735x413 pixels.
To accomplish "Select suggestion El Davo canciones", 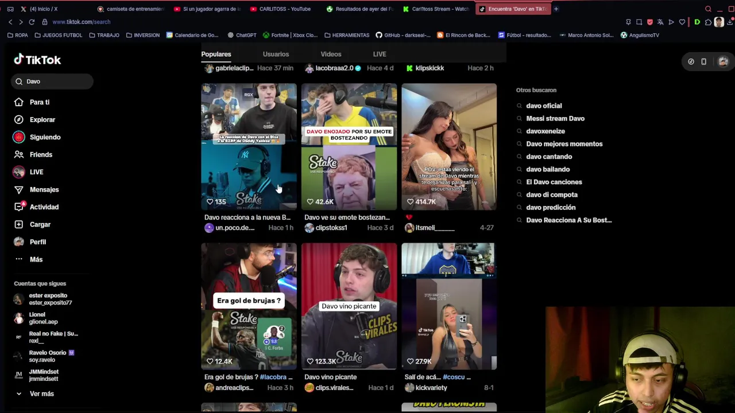I will tap(554, 182).
